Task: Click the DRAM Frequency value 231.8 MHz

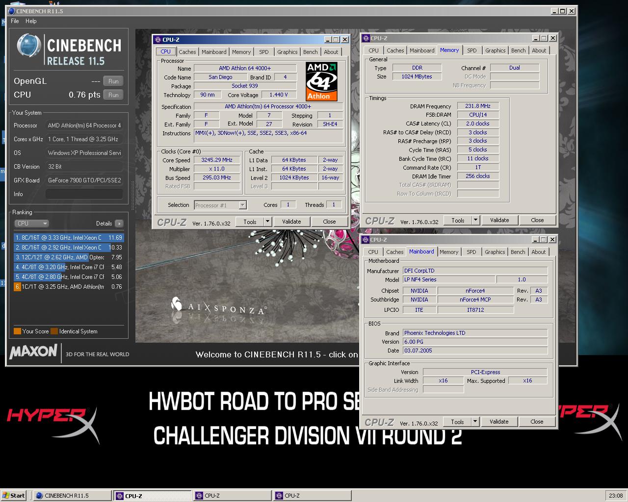Action: click(x=478, y=106)
